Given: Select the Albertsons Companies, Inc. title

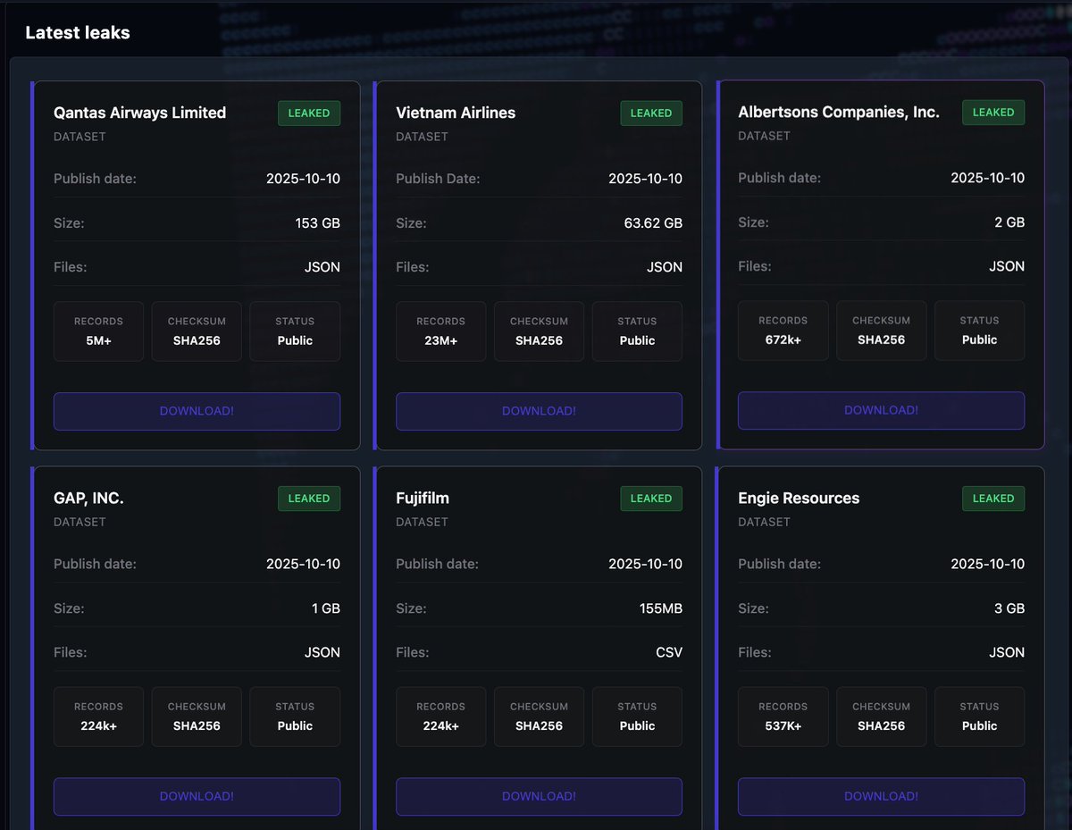Looking at the screenshot, I should [839, 112].
